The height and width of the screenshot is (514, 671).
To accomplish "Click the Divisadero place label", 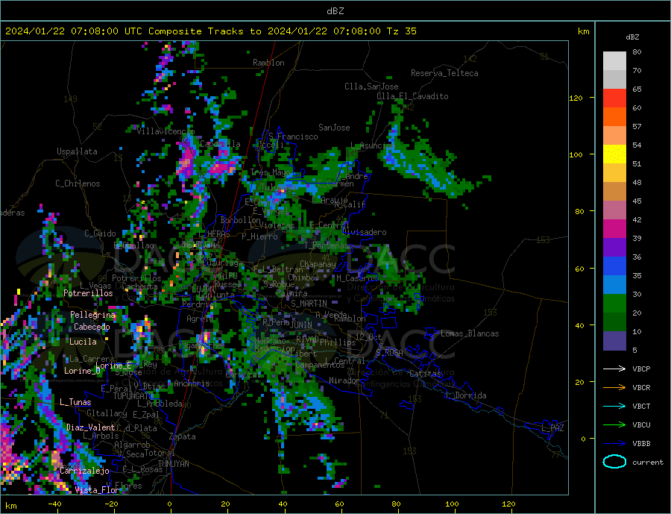I will pos(364,232).
